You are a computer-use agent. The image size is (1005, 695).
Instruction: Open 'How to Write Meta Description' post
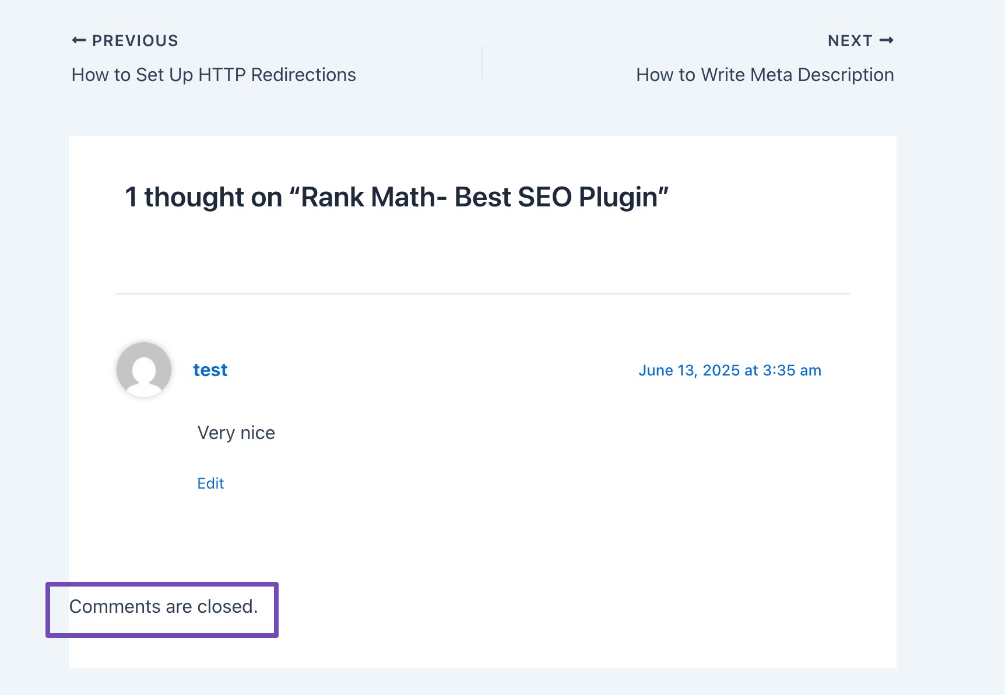[x=765, y=75]
